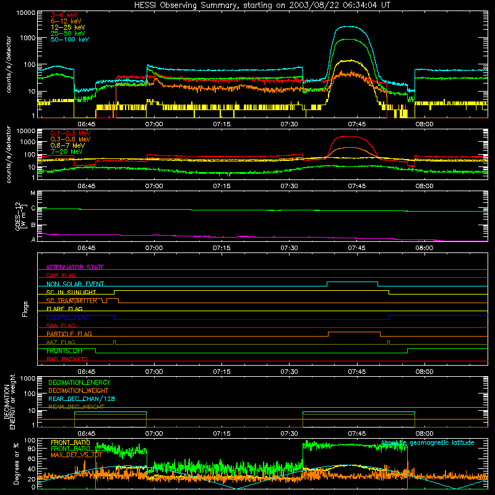The height and width of the screenshot is (495, 495).
Task: Click the FRONT_RATIO_12 legend text
Action: [77, 449]
